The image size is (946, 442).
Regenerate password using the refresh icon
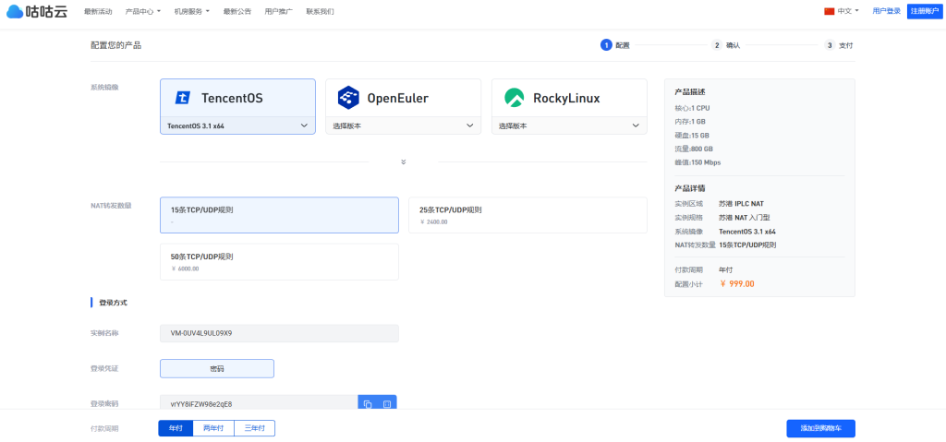(387, 404)
